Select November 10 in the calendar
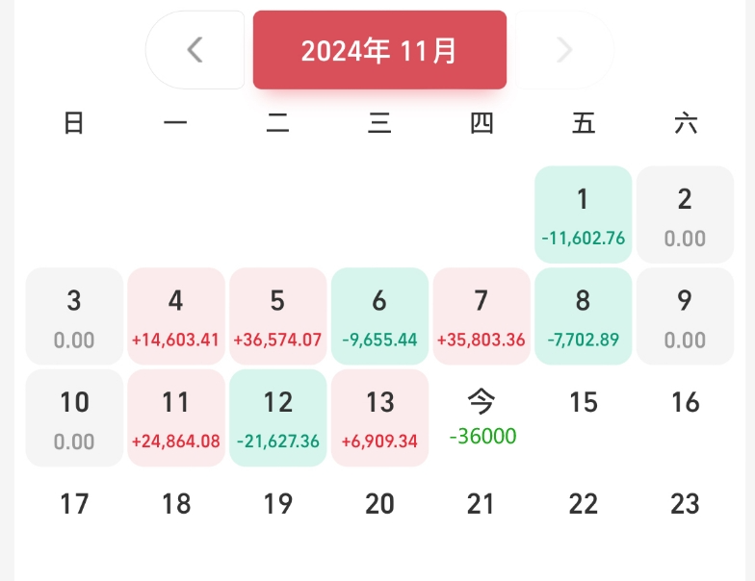755x581 pixels. pos(74,417)
